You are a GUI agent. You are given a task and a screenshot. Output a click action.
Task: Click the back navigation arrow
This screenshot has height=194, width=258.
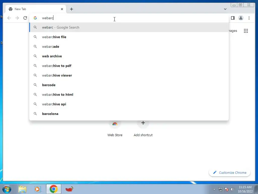pyautogui.click(x=9, y=18)
